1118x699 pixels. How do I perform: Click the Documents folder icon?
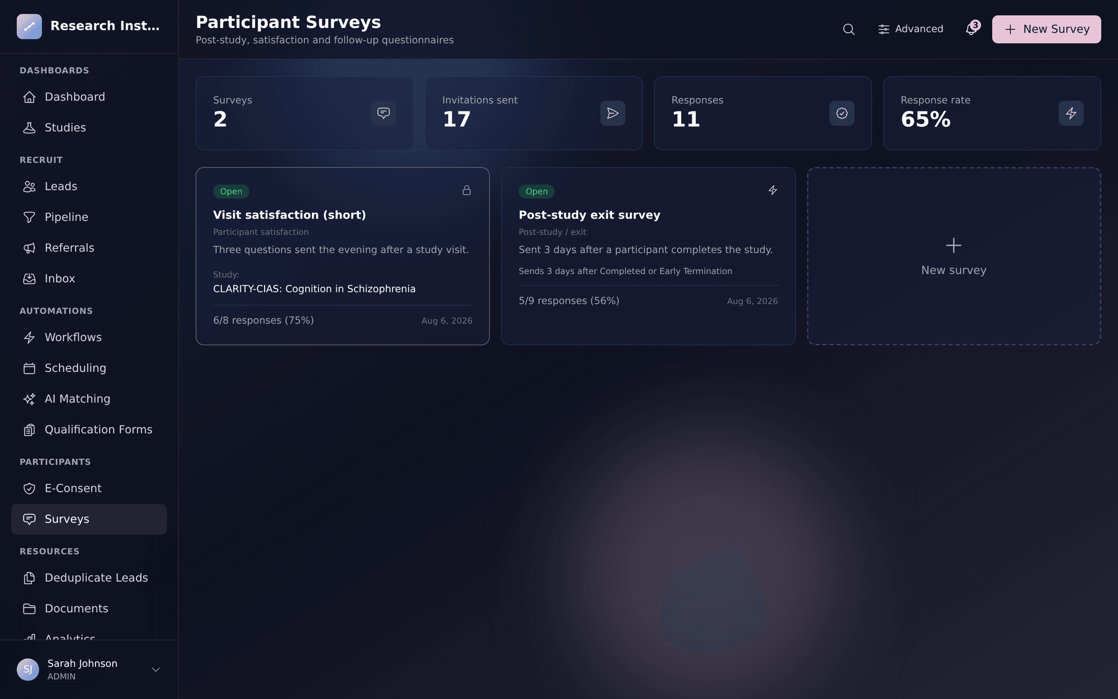(x=29, y=609)
